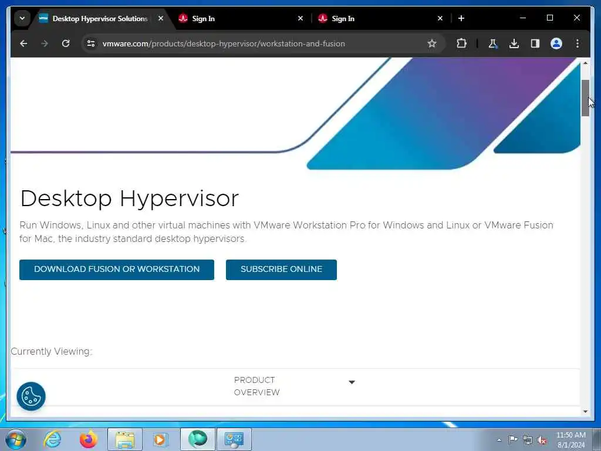The height and width of the screenshot is (451, 601).
Task: Switch to the green globe browser taskbar app
Action: pyautogui.click(x=198, y=439)
